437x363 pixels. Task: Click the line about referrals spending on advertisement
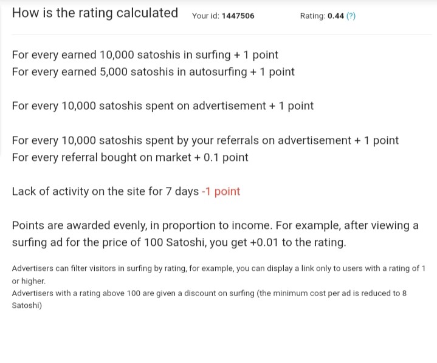pyautogui.click(x=205, y=140)
